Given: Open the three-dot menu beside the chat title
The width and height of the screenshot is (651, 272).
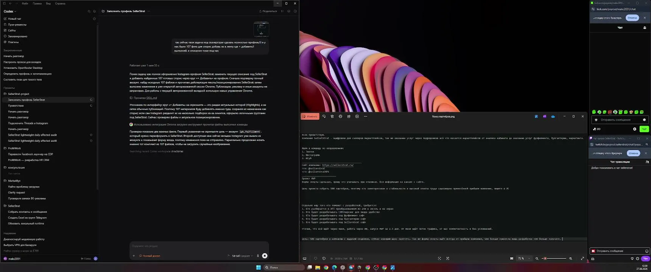Looking at the screenshot, I should (x=149, y=11).
